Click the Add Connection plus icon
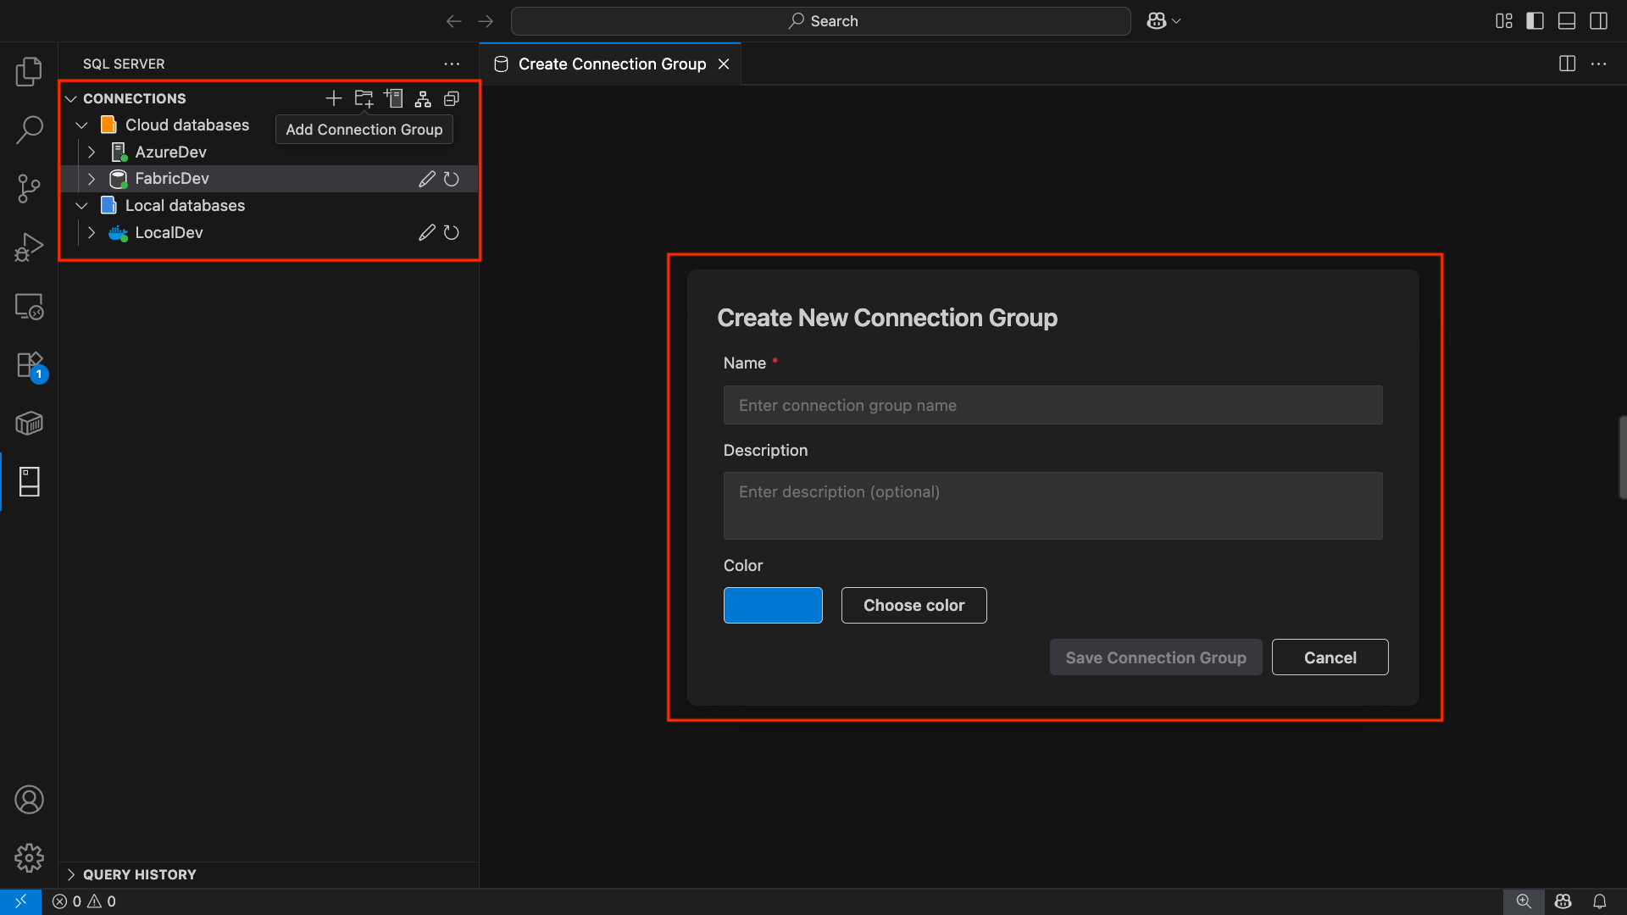Screen dimensions: 1627x915 click(334, 98)
